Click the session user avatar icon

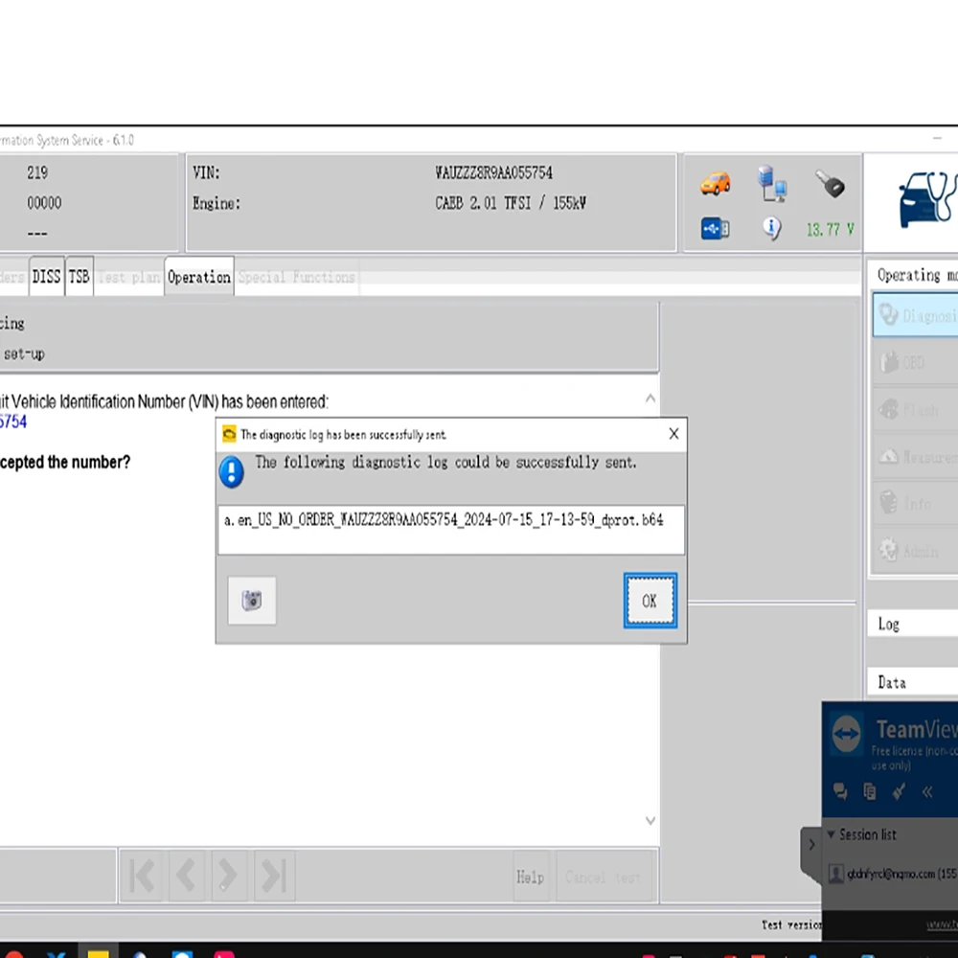click(835, 874)
